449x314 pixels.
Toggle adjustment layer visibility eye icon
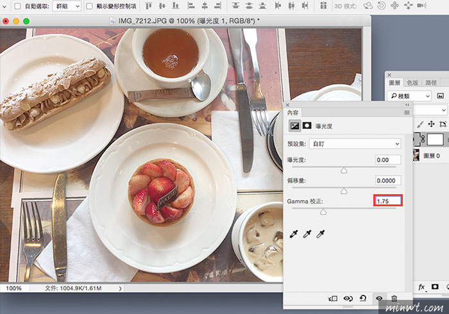[x=379, y=298]
